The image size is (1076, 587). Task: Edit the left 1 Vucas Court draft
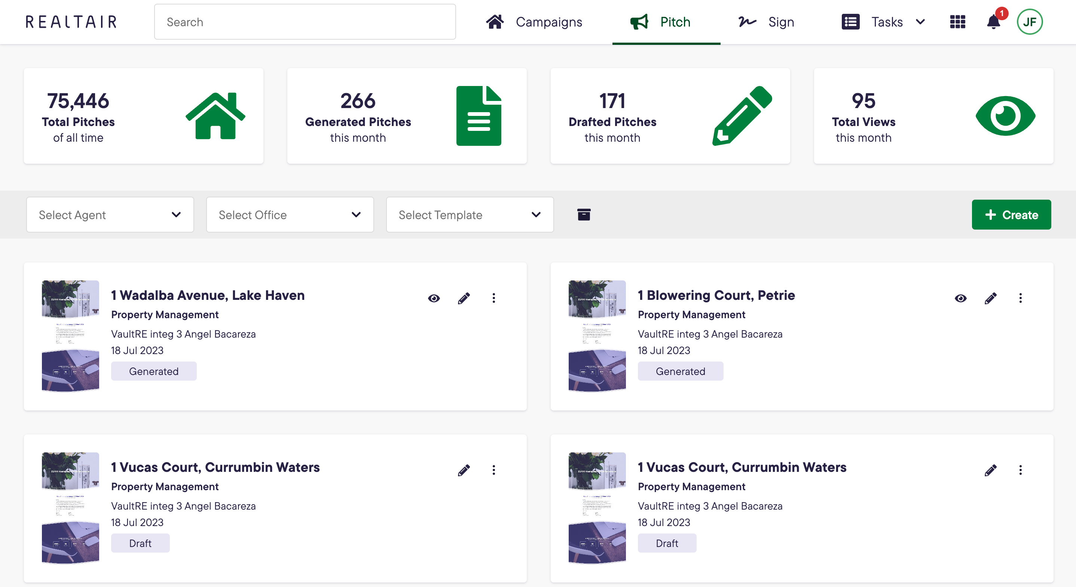pos(464,470)
